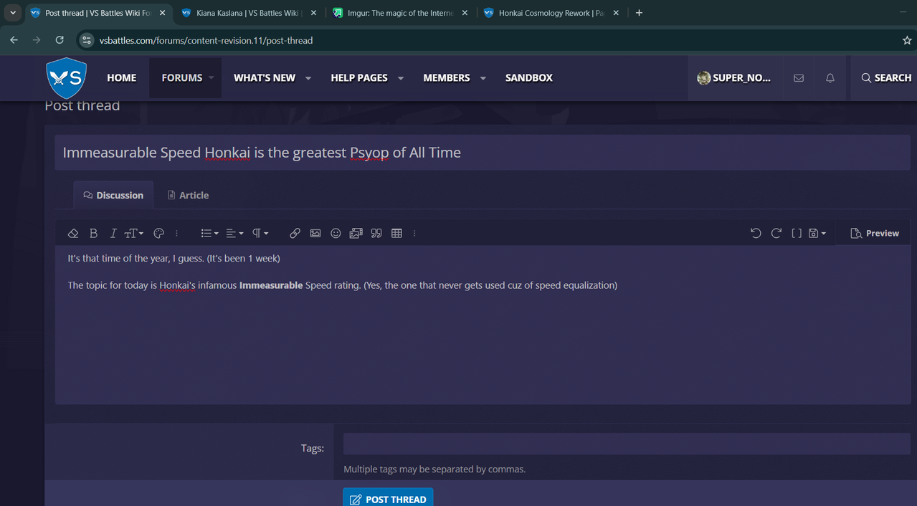Click the Search button in navbar
Image resolution: width=917 pixels, height=506 pixels.
(x=886, y=78)
